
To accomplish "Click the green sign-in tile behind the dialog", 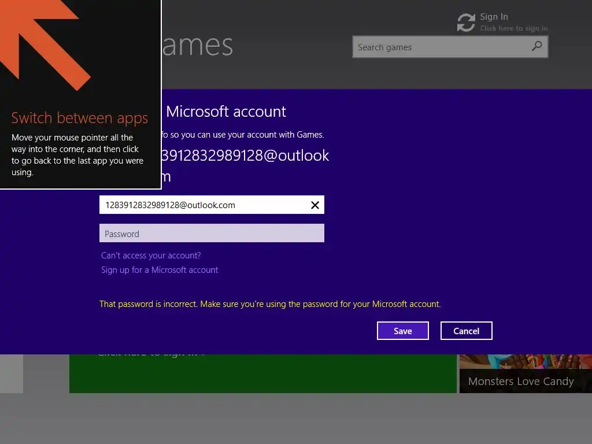I will 263,374.
